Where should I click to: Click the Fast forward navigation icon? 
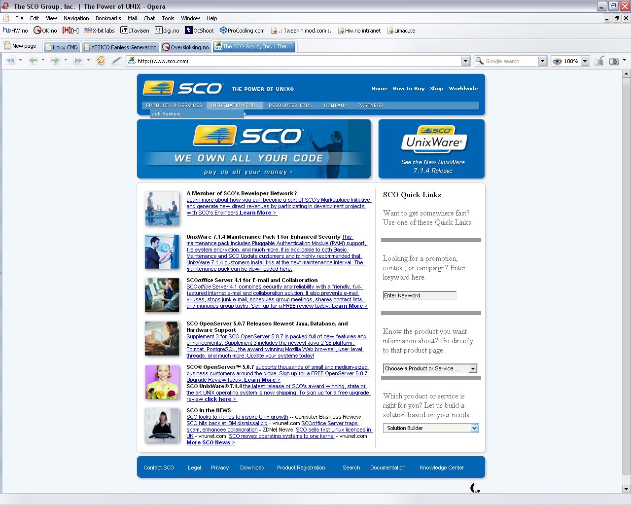78,61
